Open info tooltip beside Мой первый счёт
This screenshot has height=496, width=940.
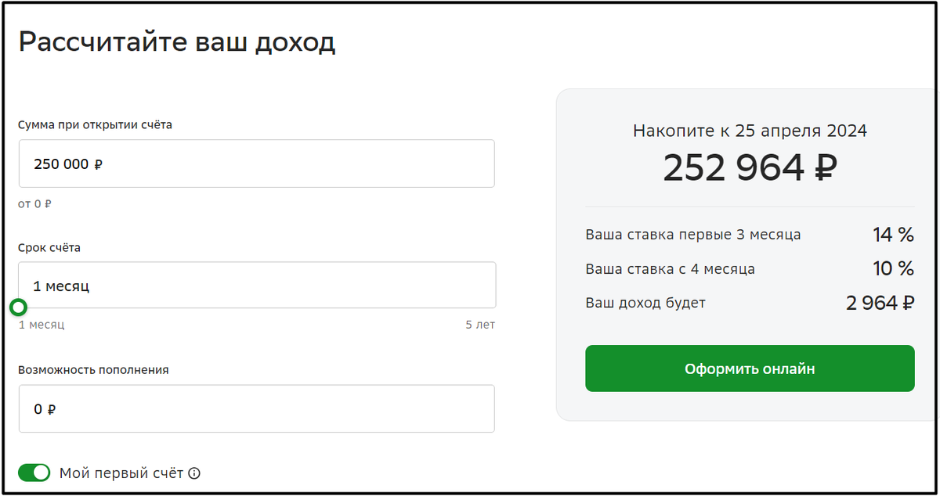pos(193,473)
